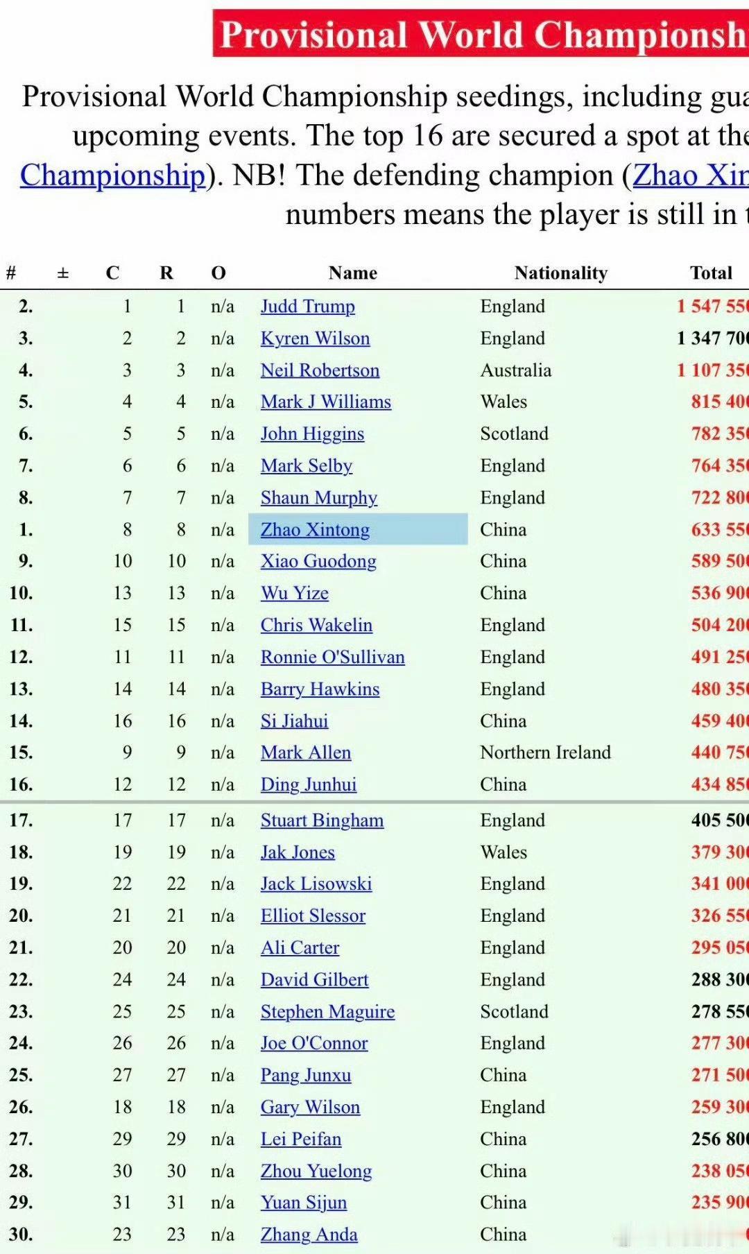Click the R column header

click(166, 273)
